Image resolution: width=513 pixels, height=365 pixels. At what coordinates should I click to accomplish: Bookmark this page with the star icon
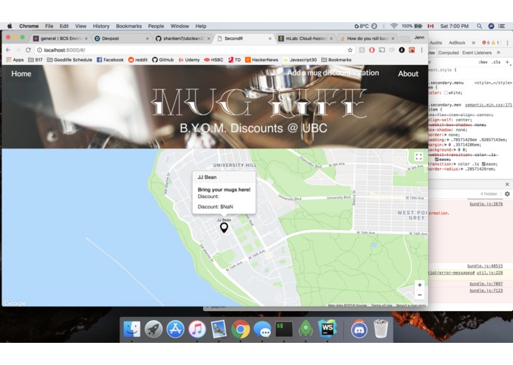pos(350,50)
